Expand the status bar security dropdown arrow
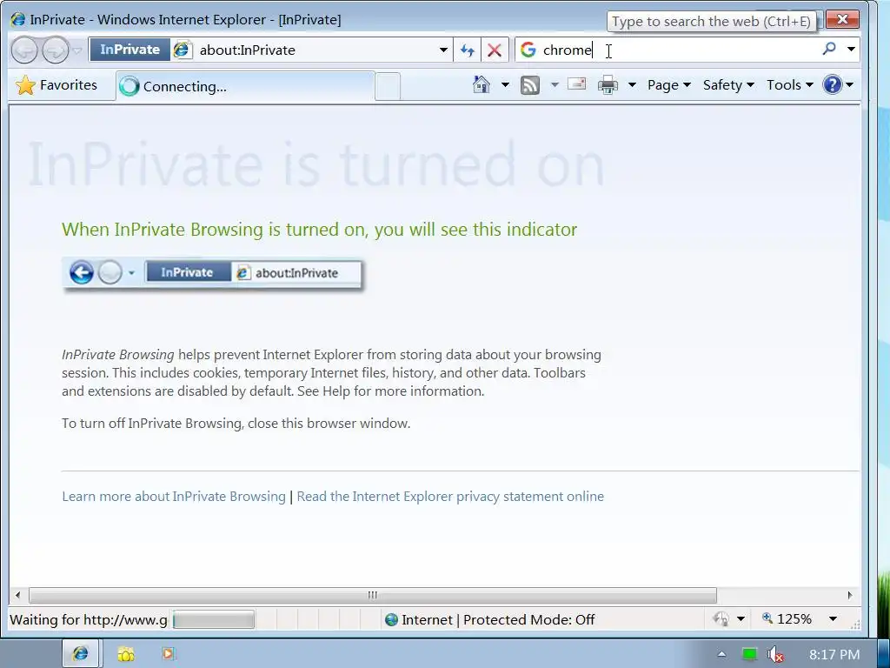The width and height of the screenshot is (890, 668). pos(741,618)
